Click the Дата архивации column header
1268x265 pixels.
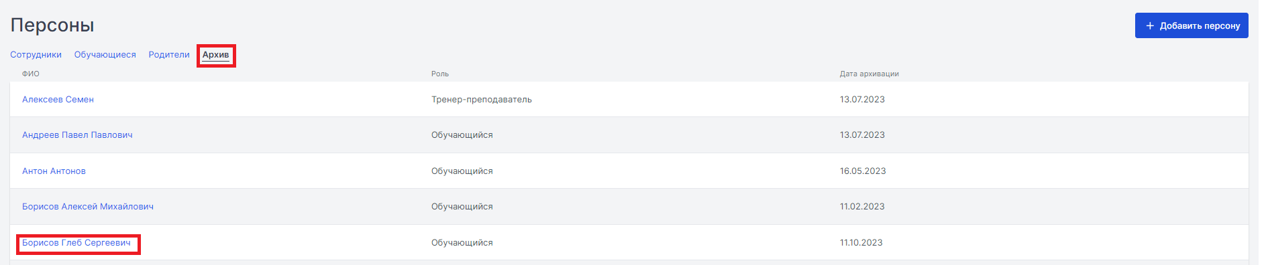[869, 74]
